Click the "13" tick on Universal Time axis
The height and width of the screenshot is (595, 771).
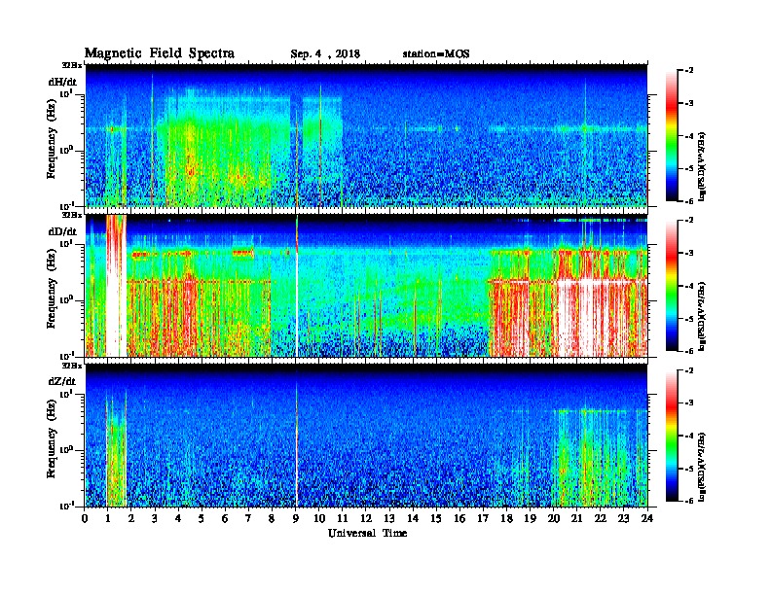[x=389, y=519]
